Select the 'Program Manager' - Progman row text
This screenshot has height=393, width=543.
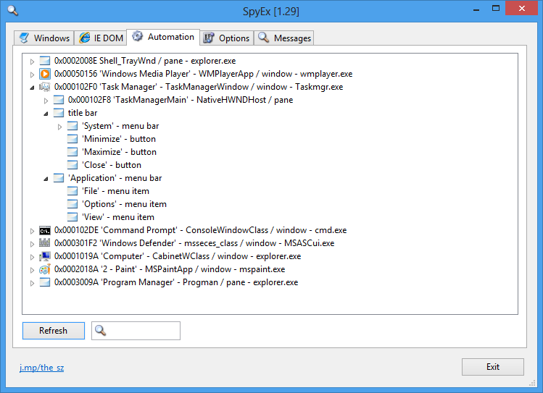click(x=176, y=282)
